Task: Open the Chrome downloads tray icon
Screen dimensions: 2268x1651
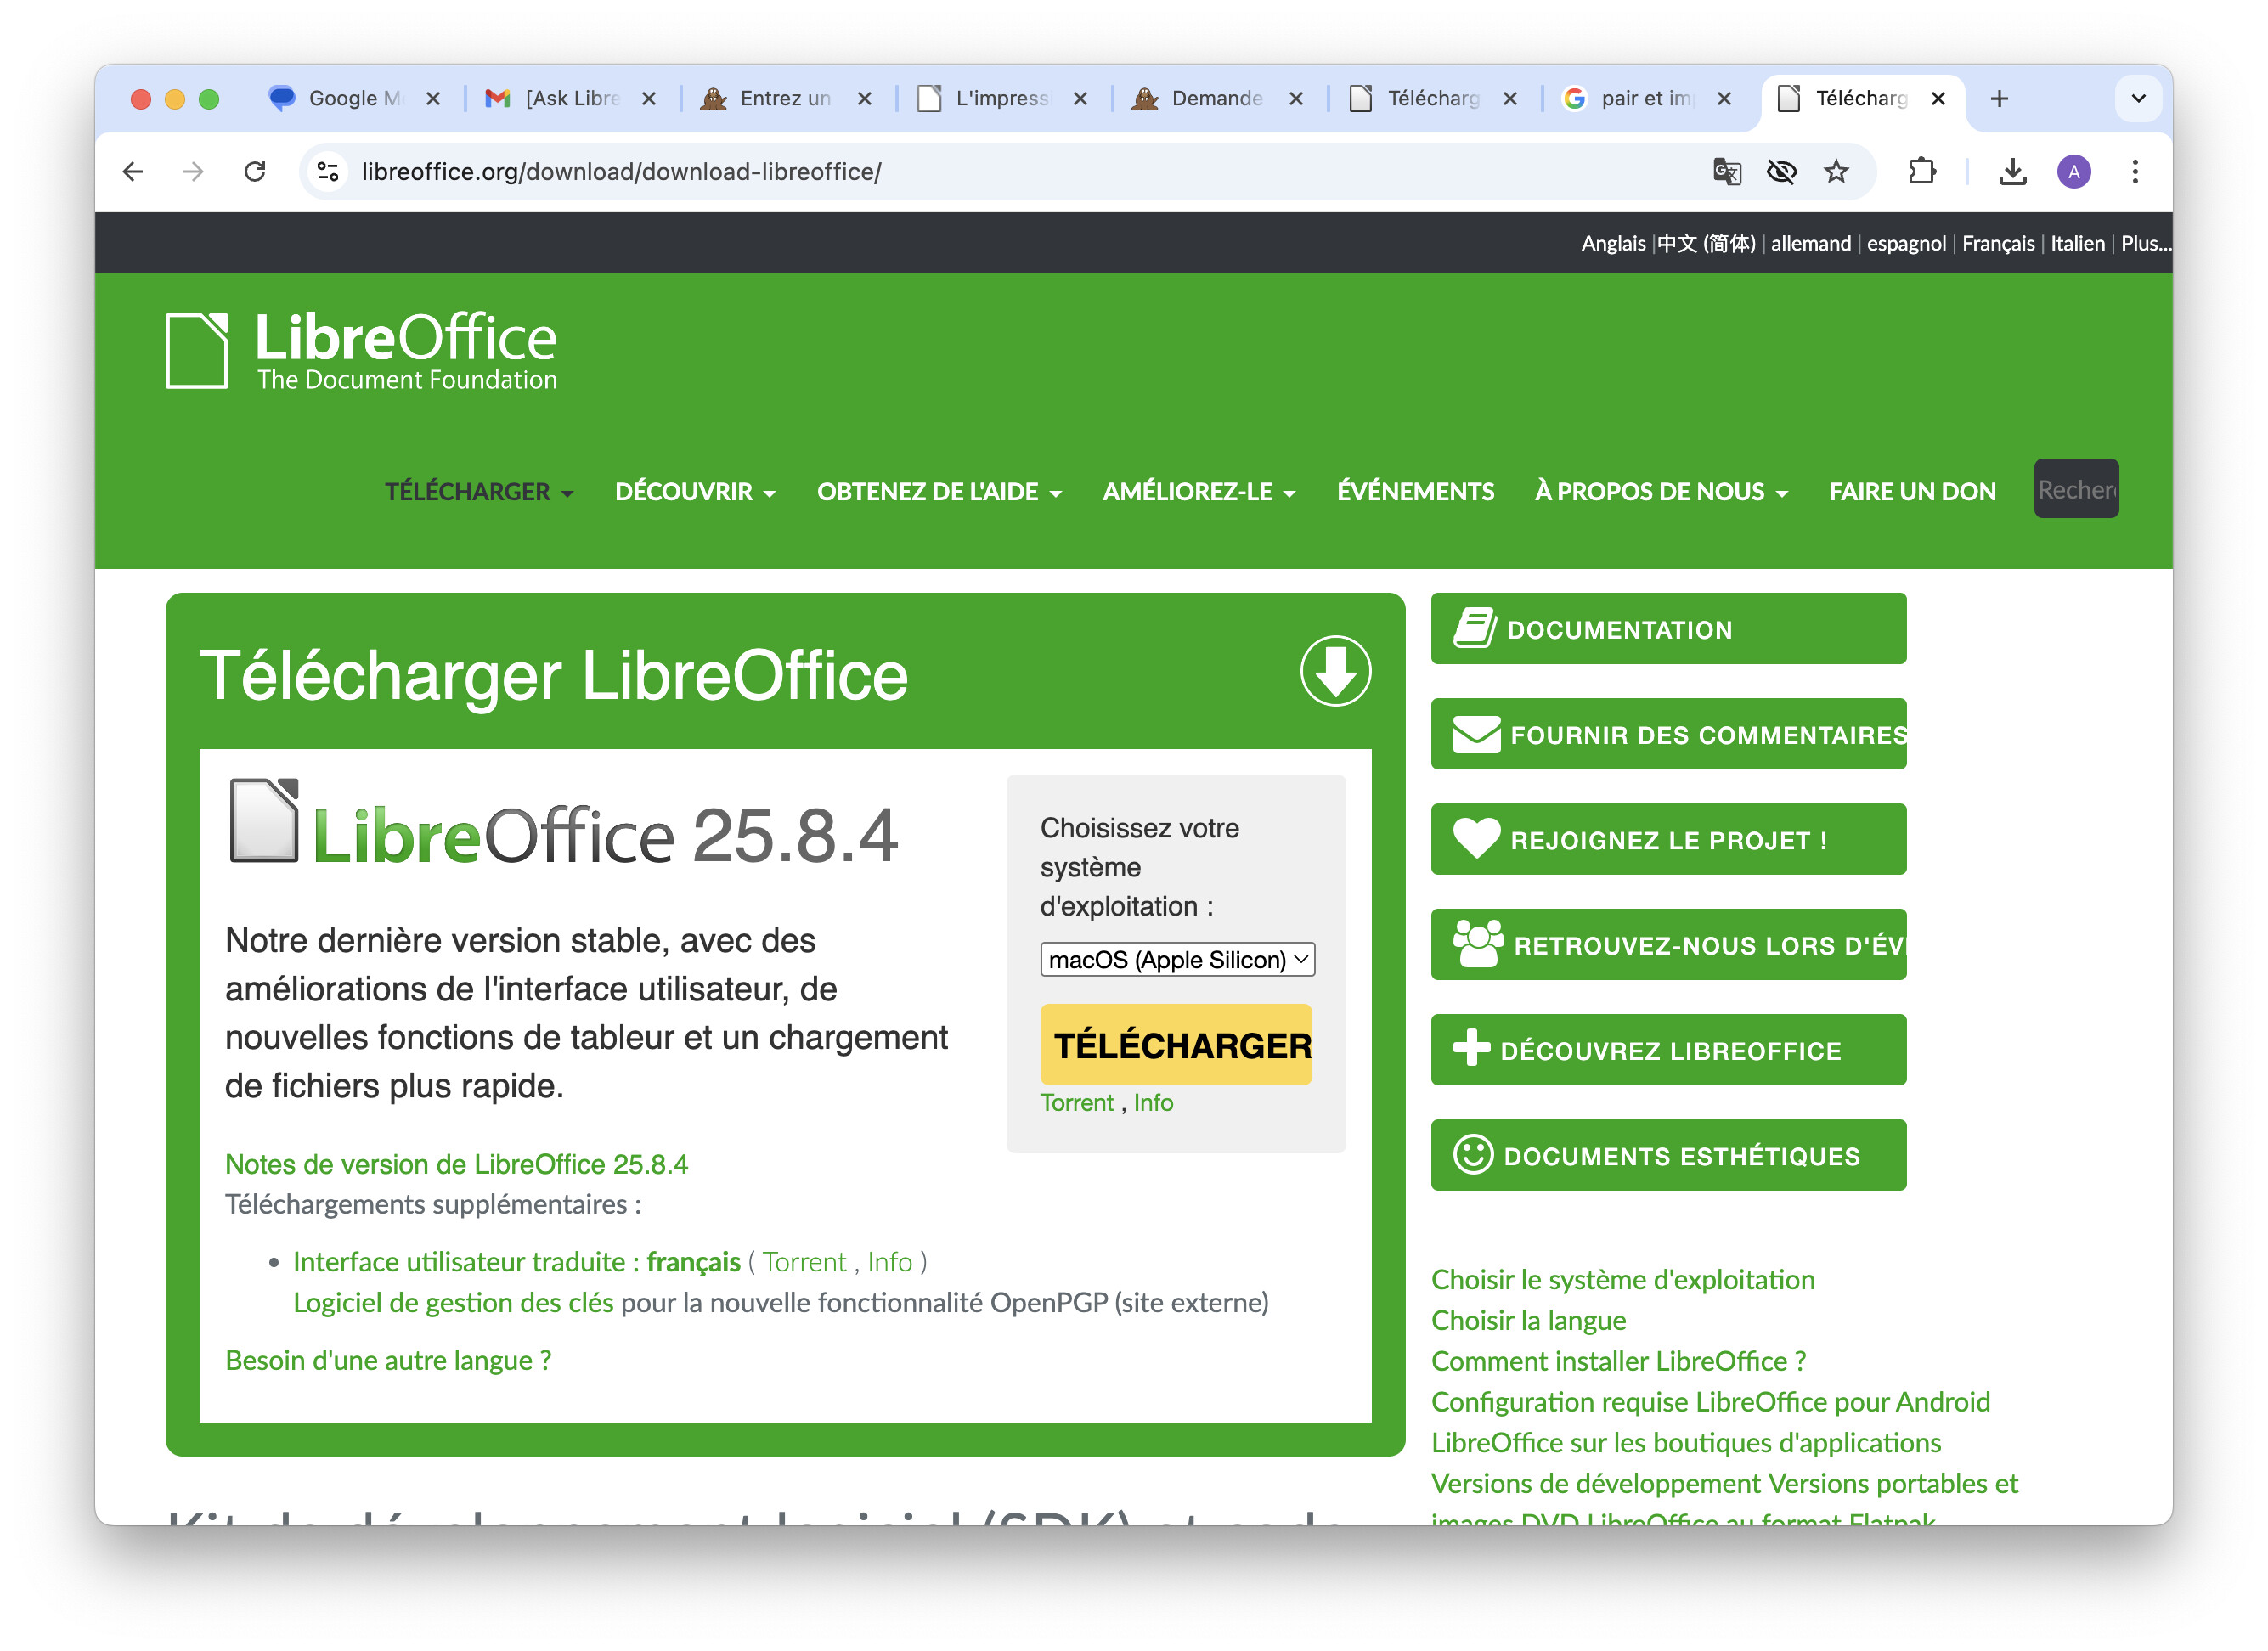Action: pos(2012,172)
